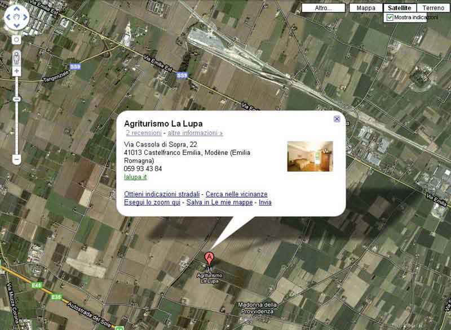The height and width of the screenshot is (330, 451).
Task: Open the 2 recensioni link
Action: click(144, 133)
